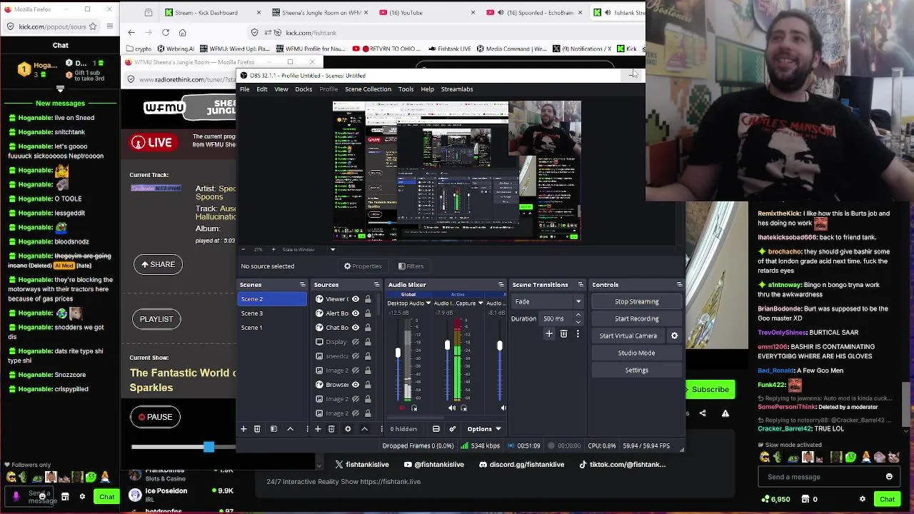Hide the Alert Box source

[x=356, y=313]
